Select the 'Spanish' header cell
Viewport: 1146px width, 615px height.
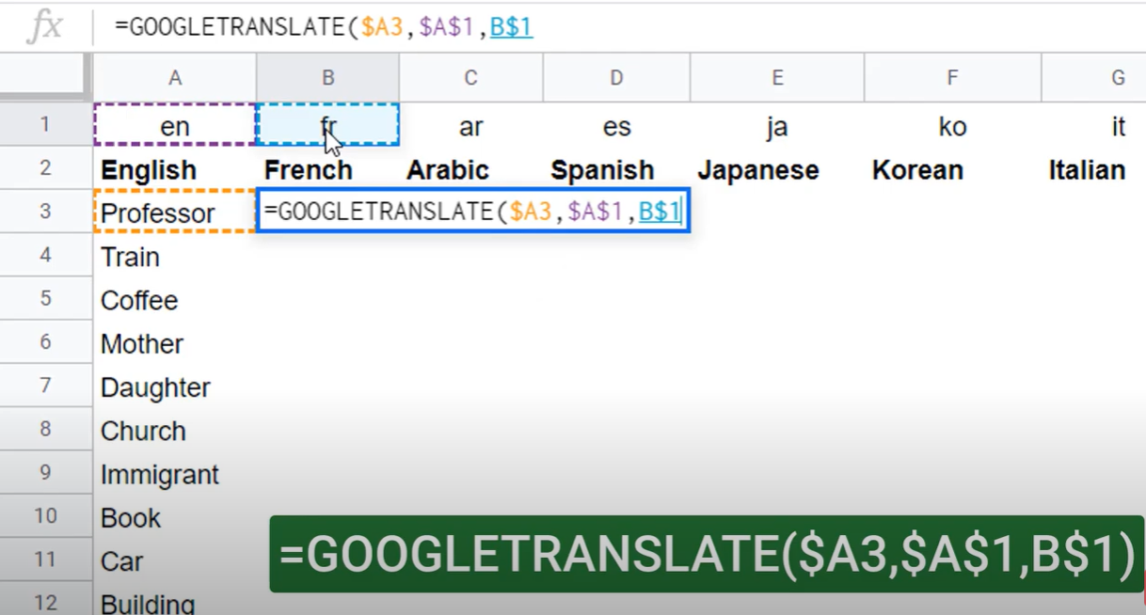[x=616, y=169]
